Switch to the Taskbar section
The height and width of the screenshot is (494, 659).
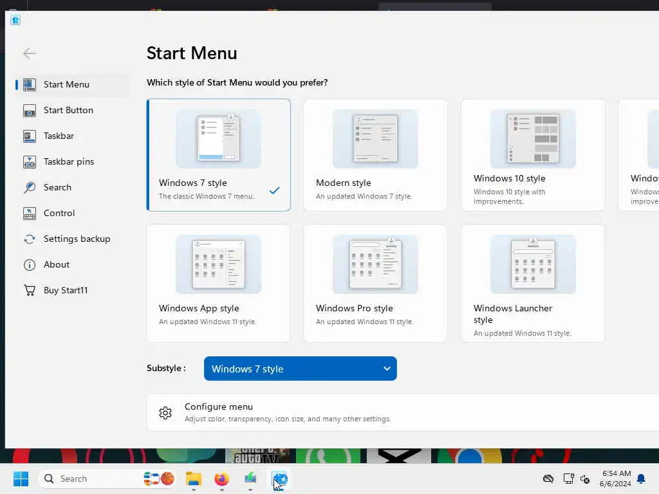click(x=71, y=136)
